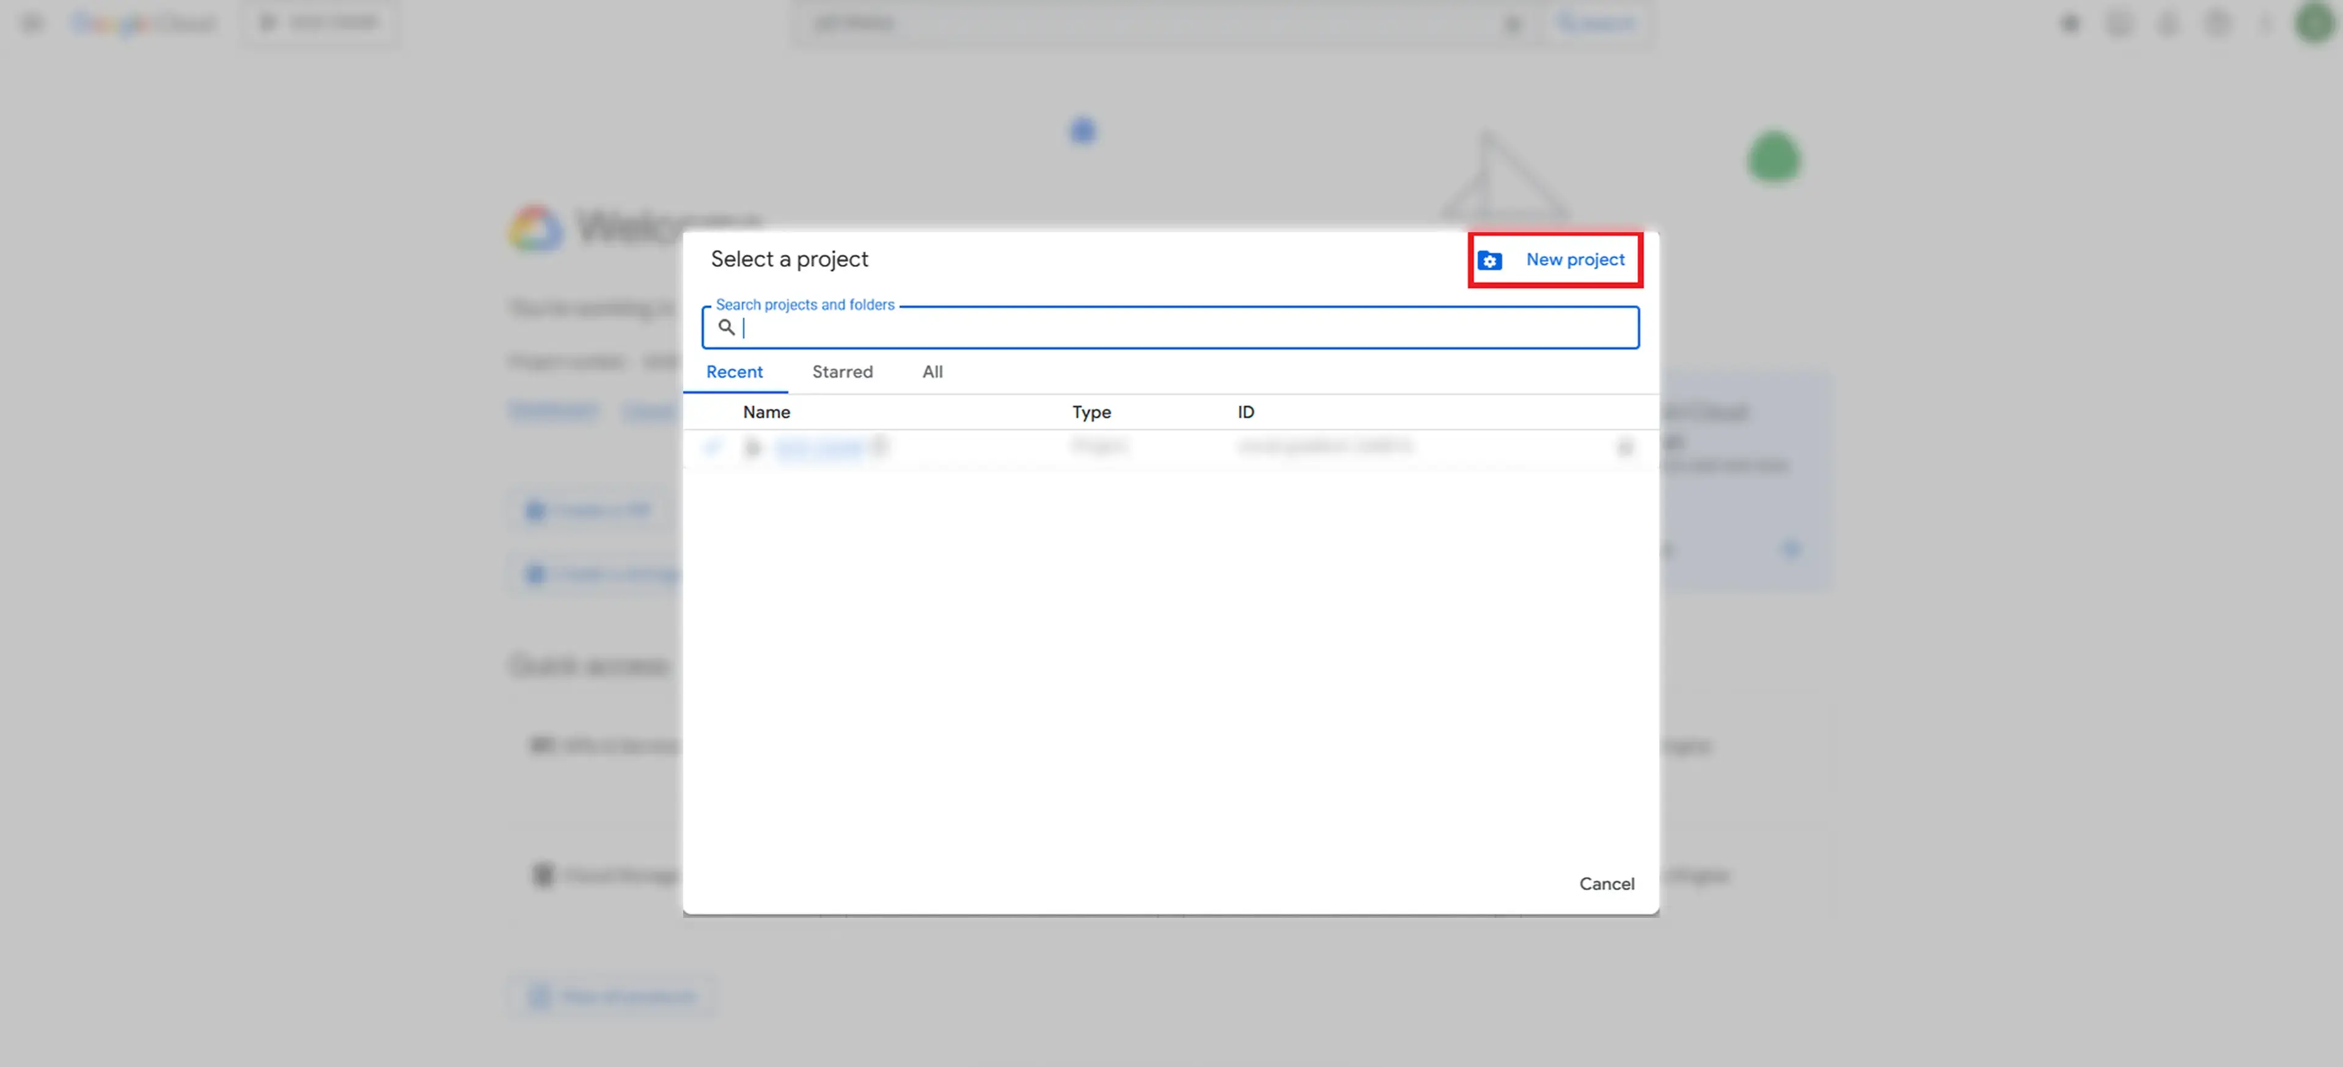Image resolution: width=2343 pixels, height=1067 pixels.
Task: Click the Google Cloud logo
Action: coord(144,23)
